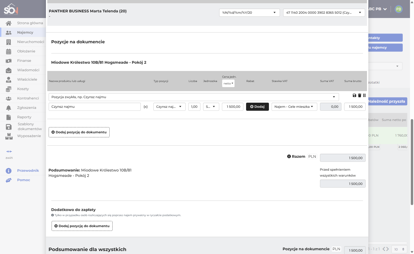Toggle netto price type dropdown

pos(228,83)
